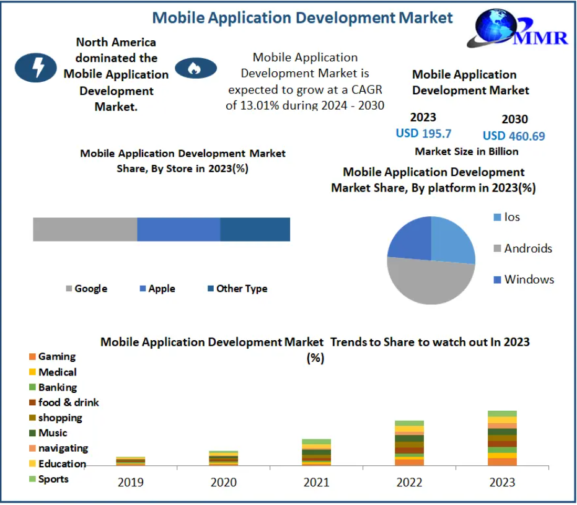Viewport: 577px width, 505px height.
Task: Click the USD 460.69 market value
Action: coord(514,136)
